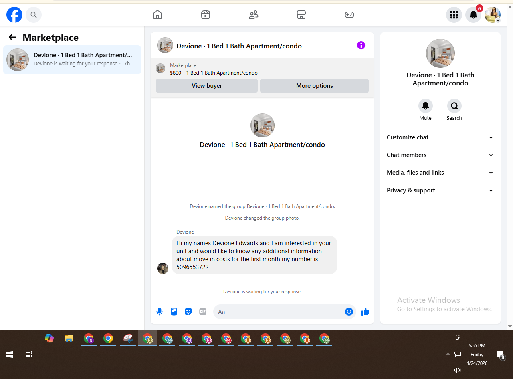
Task: Open the GIF picker icon
Action: 203,312
